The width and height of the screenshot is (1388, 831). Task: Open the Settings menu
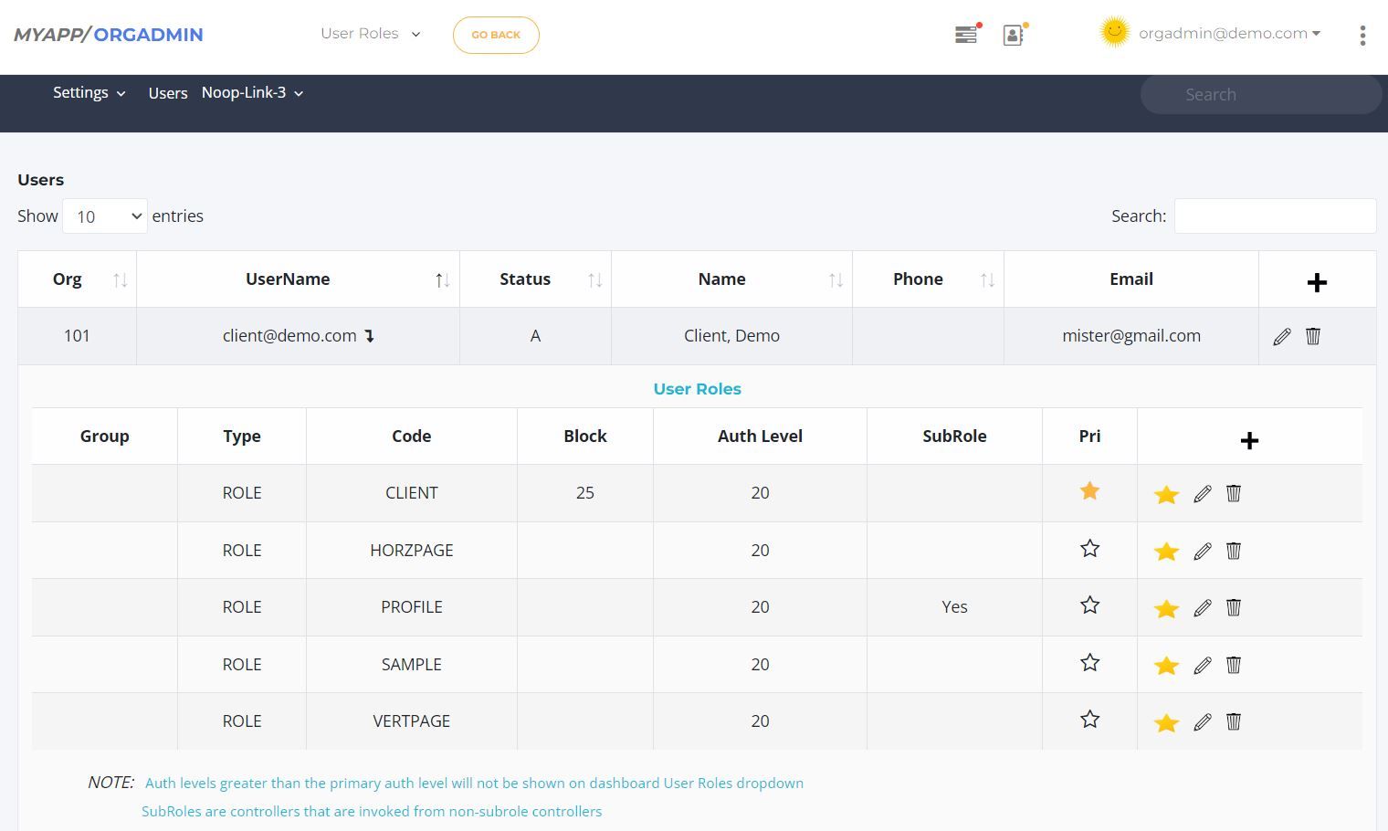click(x=89, y=93)
